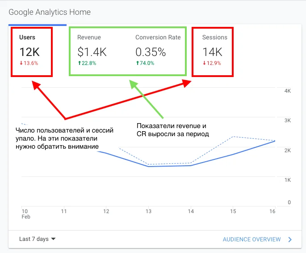Click the dropdown arrow beside Last 7 days
The width and height of the screenshot is (306, 253).
pyautogui.click(x=54, y=239)
